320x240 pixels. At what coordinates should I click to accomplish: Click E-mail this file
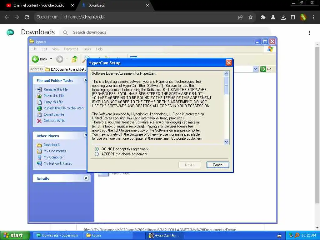[x=54, y=114]
